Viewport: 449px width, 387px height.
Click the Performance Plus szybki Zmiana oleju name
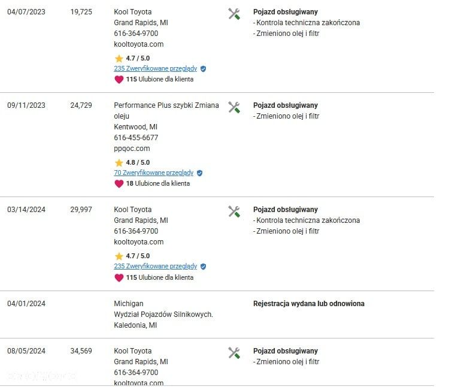[x=166, y=111]
